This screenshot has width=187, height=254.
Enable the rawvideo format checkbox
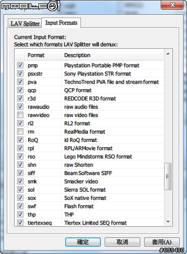click(x=20, y=115)
